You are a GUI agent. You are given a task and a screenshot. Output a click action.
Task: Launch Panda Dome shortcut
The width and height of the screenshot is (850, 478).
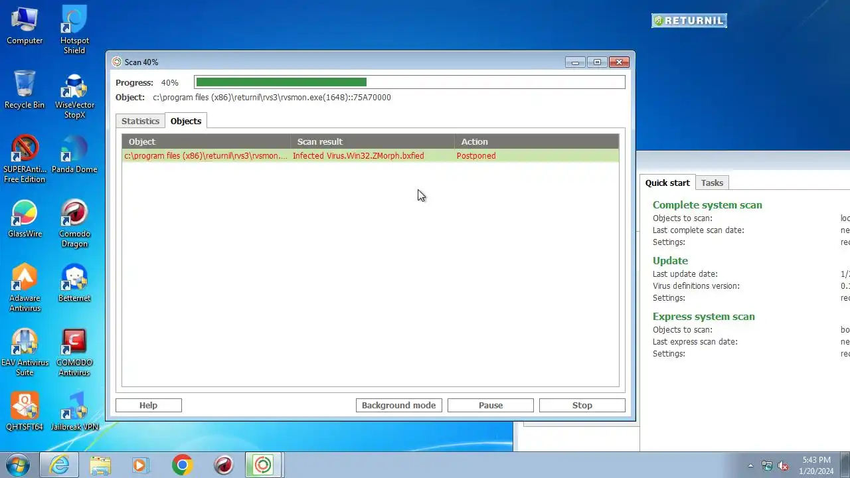tap(74, 155)
